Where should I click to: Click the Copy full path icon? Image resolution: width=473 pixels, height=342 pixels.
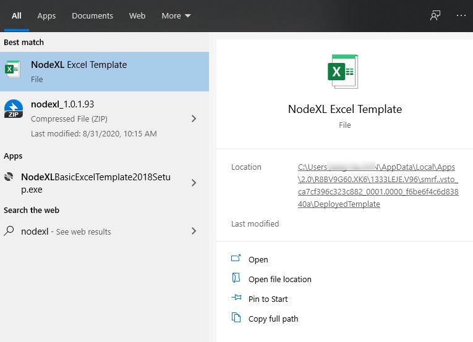[x=236, y=317]
